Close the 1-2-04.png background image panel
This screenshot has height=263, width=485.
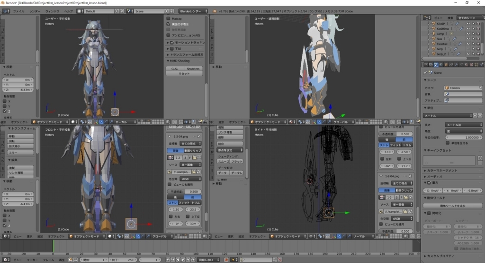tap(199, 136)
